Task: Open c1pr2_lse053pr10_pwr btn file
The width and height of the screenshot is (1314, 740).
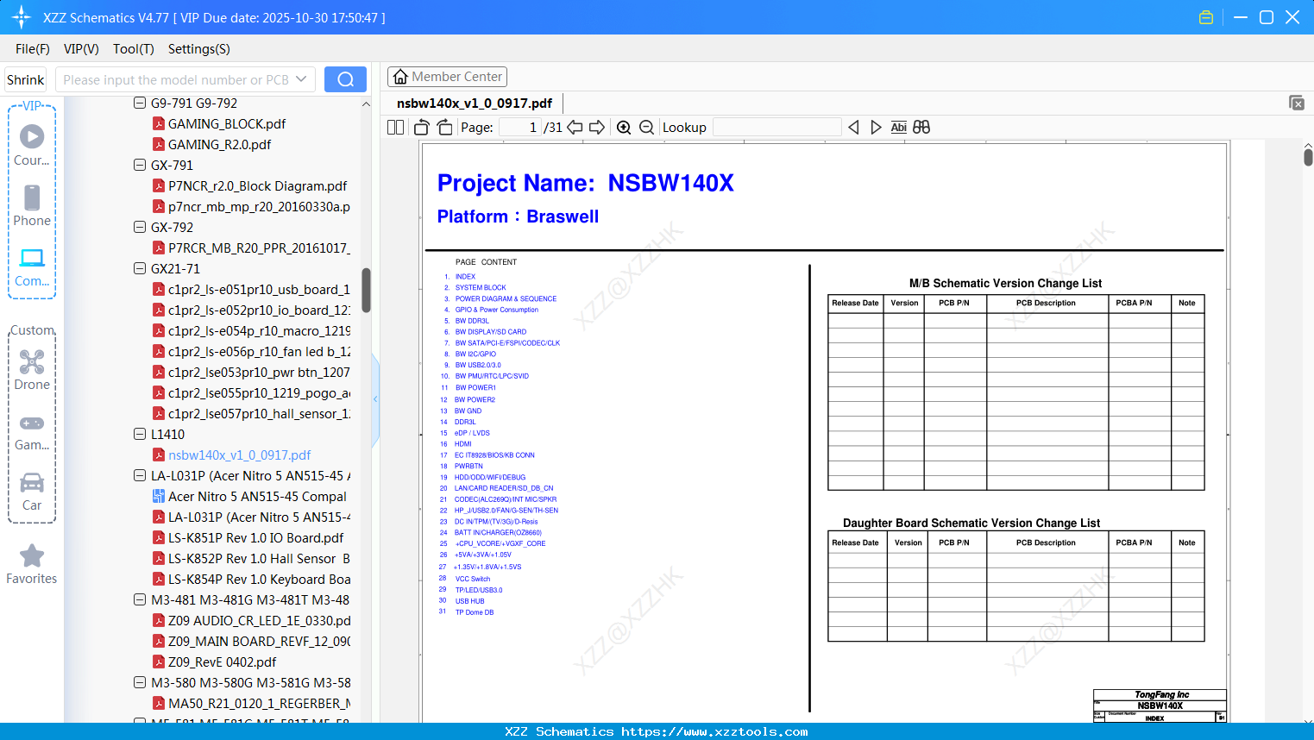Action: [x=259, y=372]
